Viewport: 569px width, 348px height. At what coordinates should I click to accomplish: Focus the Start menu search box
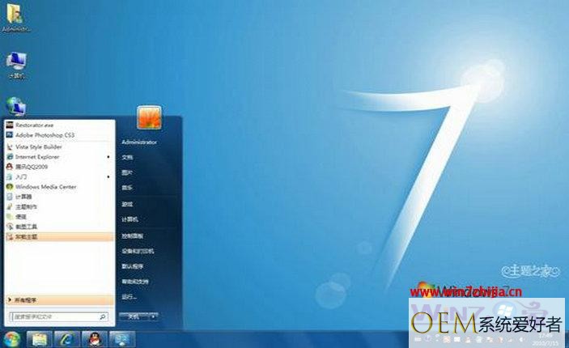(x=58, y=316)
